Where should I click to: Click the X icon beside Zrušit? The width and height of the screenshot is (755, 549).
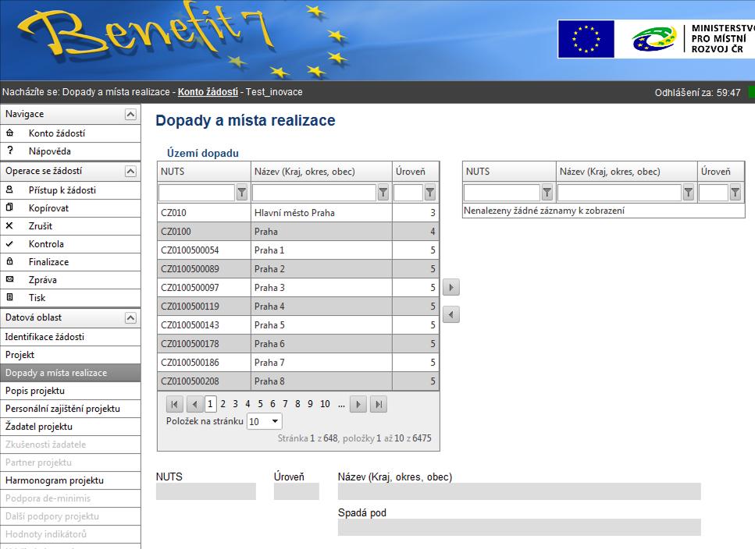pyautogui.click(x=9, y=225)
